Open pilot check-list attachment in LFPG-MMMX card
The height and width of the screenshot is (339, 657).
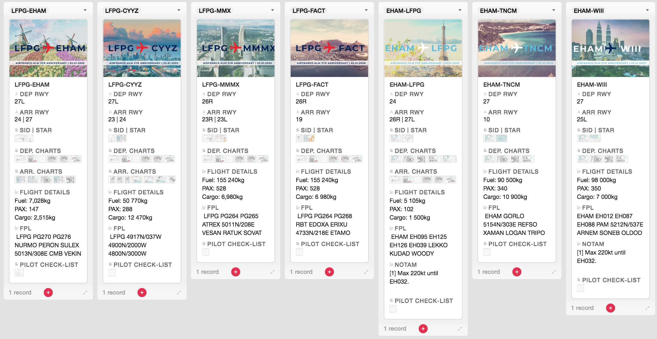(206, 252)
